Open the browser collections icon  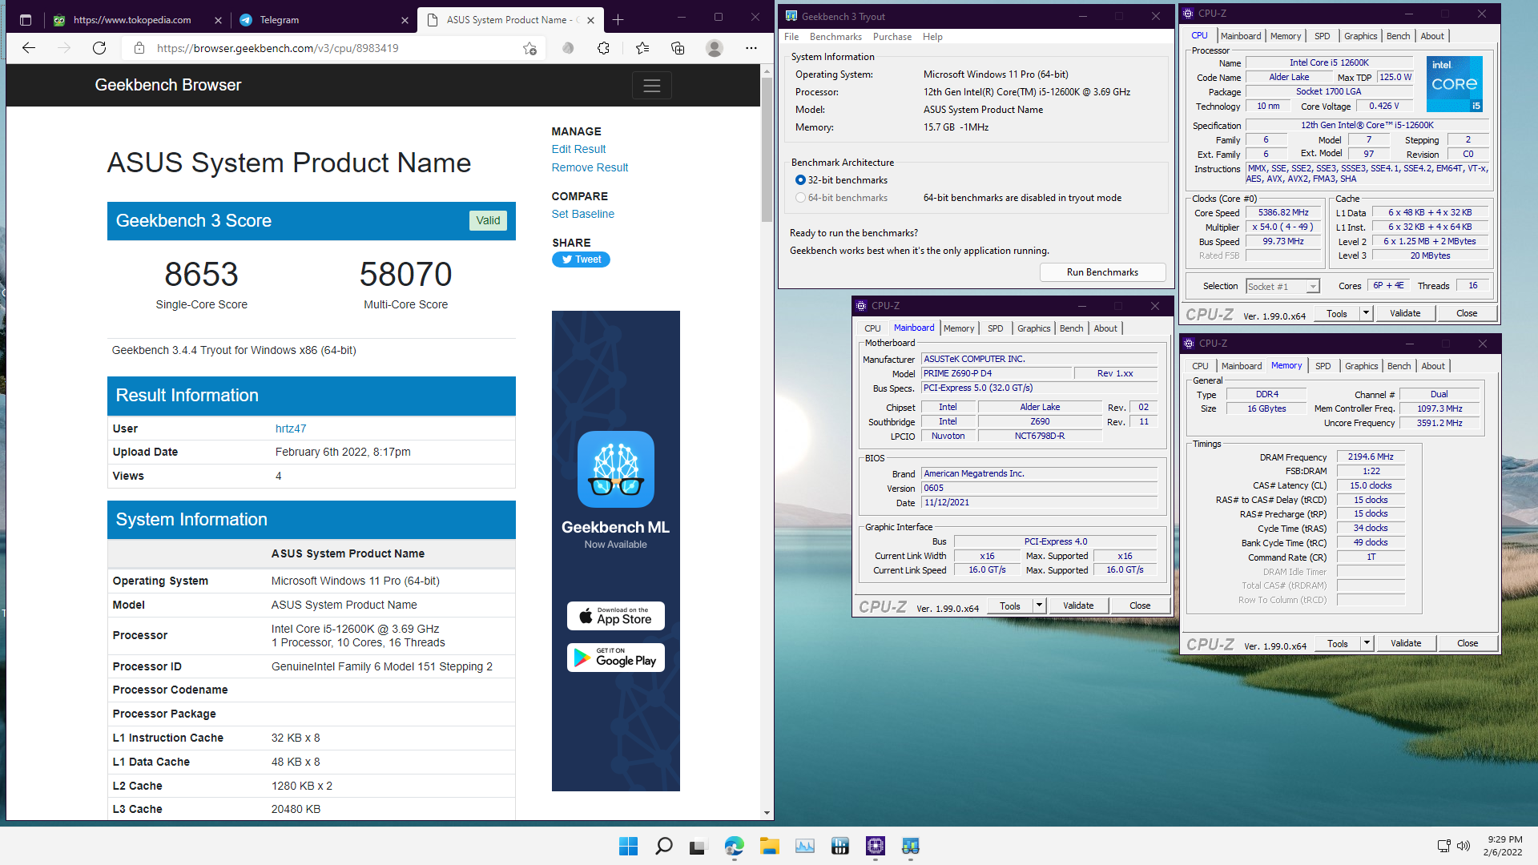(678, 48)
